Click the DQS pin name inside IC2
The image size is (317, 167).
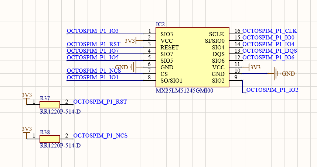[219, 54]
